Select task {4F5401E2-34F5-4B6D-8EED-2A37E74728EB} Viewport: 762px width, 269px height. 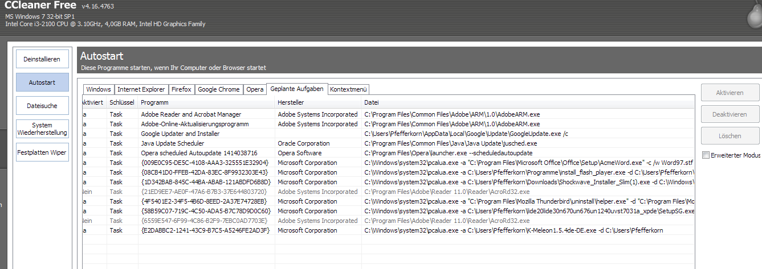coord(388,201)
